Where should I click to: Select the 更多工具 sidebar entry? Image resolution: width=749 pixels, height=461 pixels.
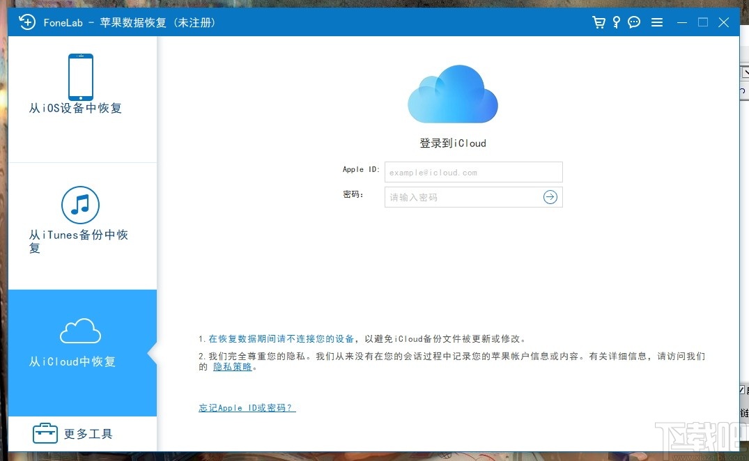point(88,433)
